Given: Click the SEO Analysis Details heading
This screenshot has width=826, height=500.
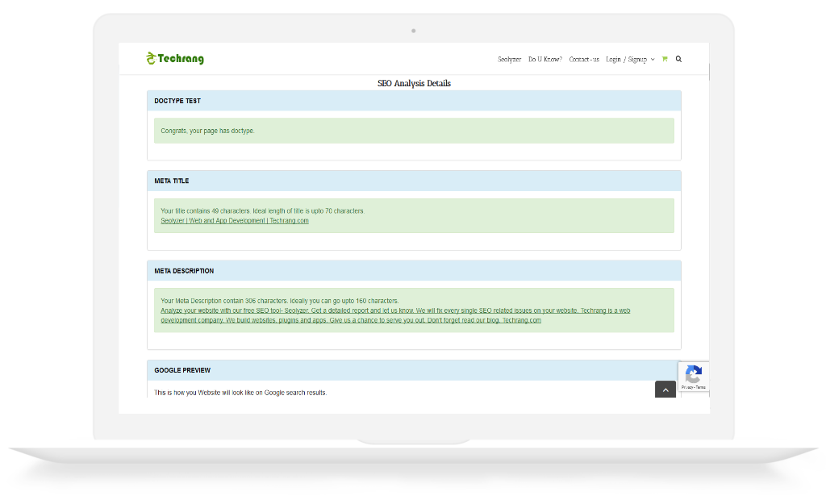Looking at the screenshot, I should 414,83.
